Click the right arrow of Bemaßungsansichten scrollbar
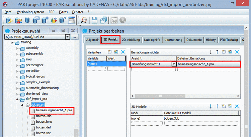 [238, 96]
